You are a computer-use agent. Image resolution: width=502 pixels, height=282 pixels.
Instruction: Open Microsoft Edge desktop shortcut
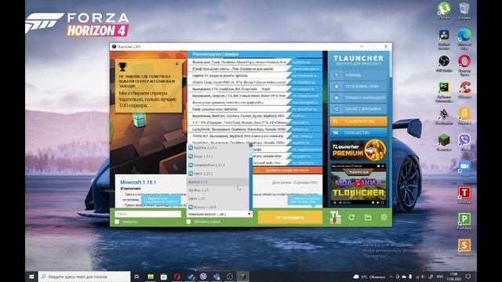[464, 38]
